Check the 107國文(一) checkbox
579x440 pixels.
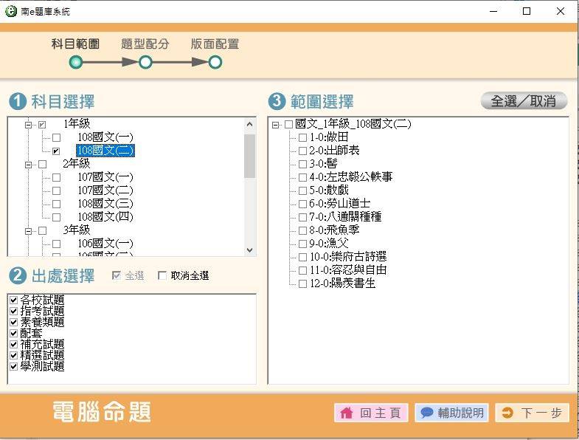(x=57, y=177)
